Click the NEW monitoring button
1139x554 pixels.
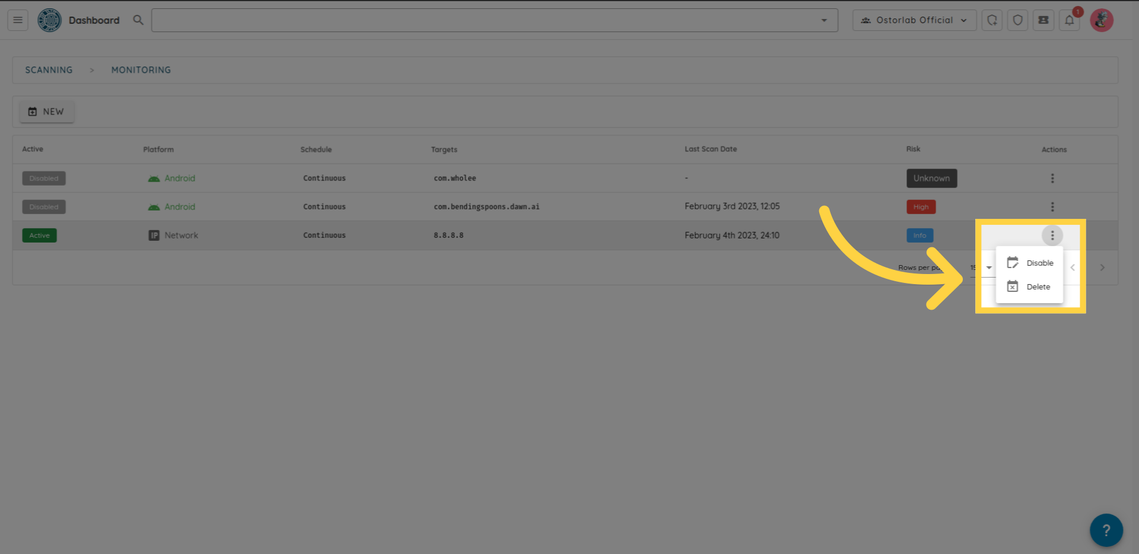pos(46,112)
